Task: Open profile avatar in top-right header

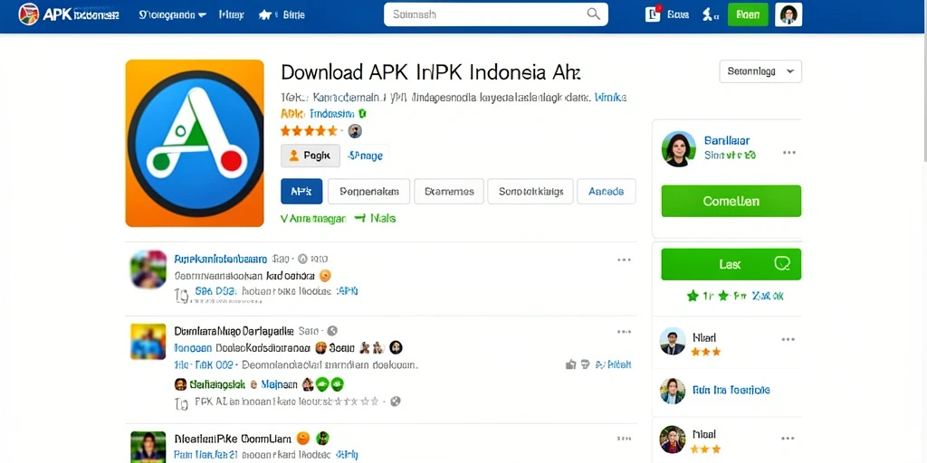Action: [788, 14]
